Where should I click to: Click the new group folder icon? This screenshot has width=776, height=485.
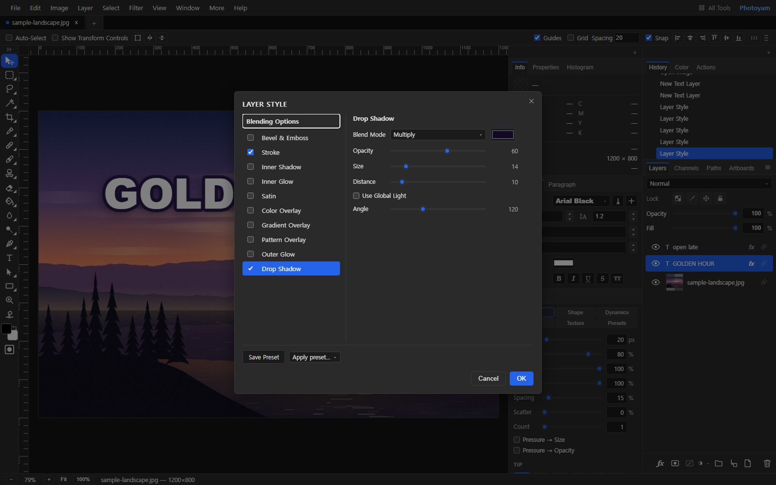tap(719, 464)
